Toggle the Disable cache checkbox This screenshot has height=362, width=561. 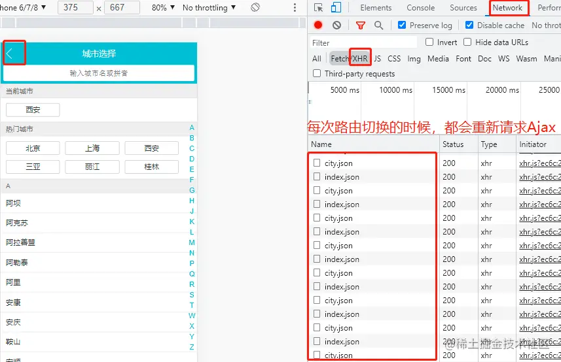[469, 25]
